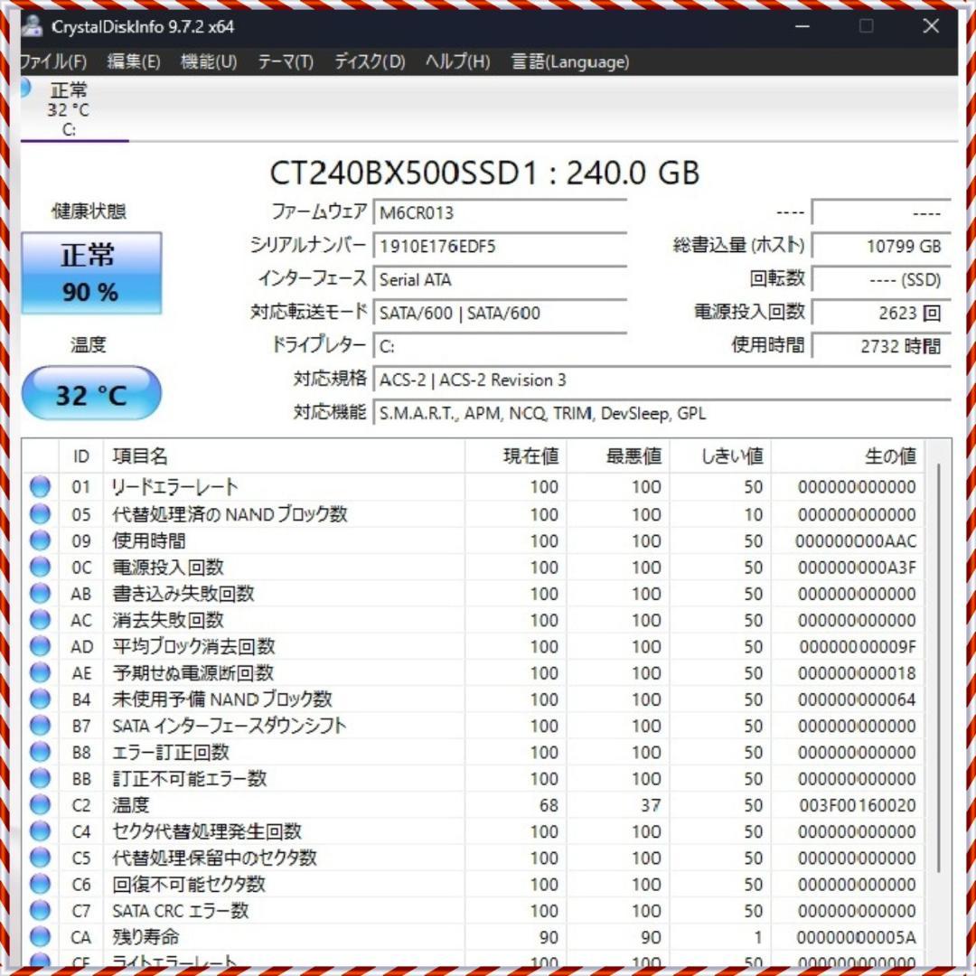Click the interface field Serial ATA
This screenshot has width=976, height=976.
pyautogui.click(x=500, y=279)
